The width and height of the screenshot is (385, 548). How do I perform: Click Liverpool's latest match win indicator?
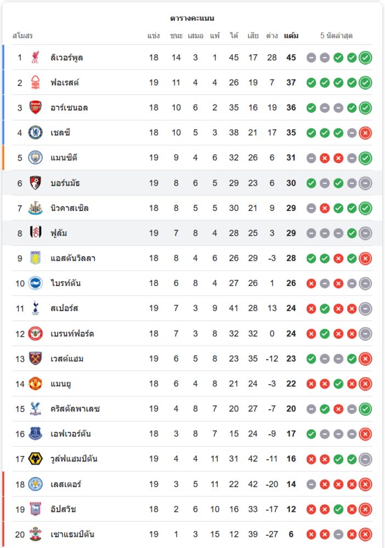[x=365, y=58]
